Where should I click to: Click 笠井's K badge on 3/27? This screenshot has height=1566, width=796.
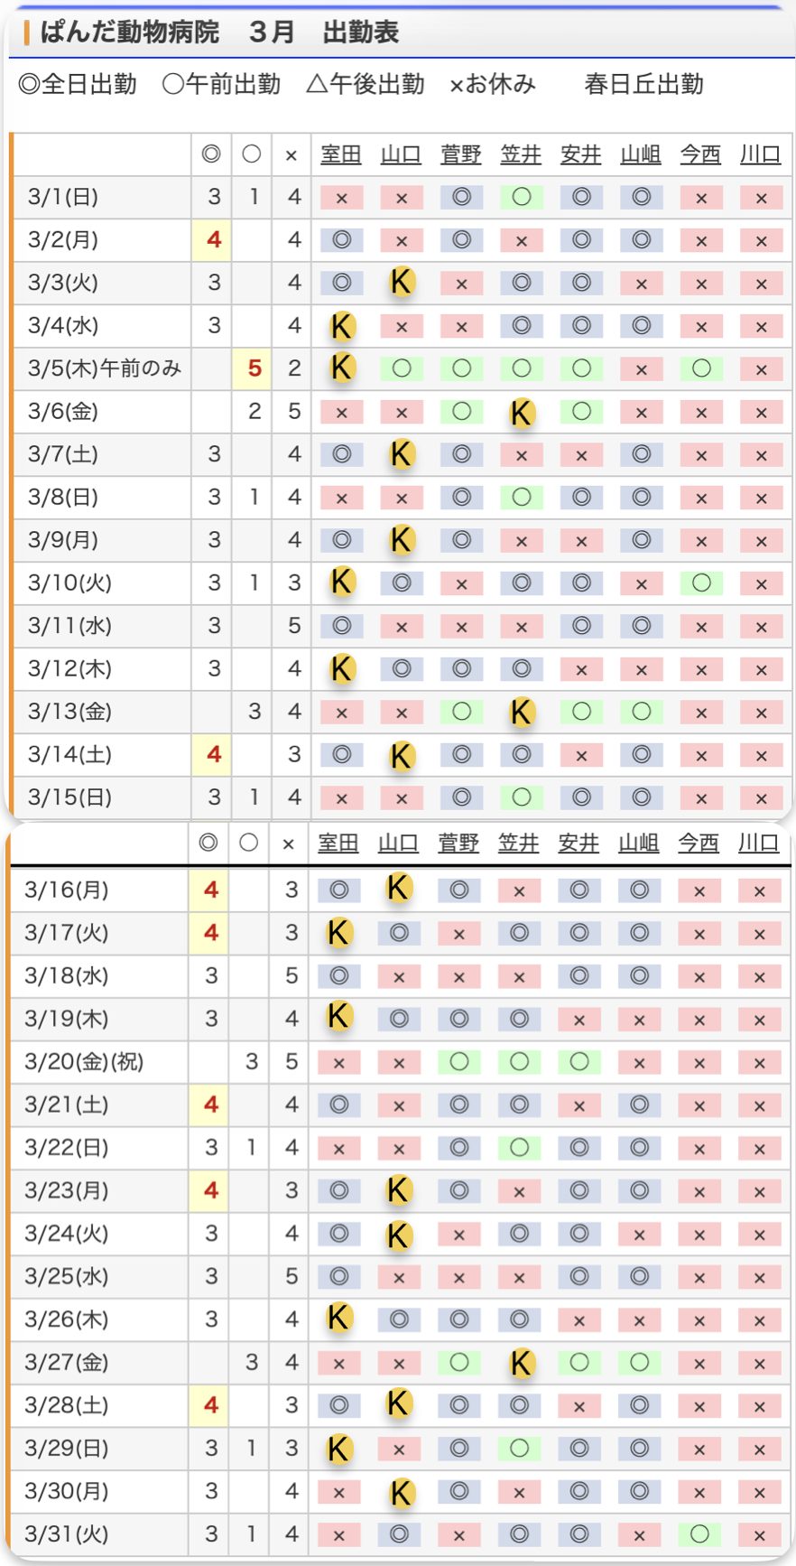click(519, 1362)
